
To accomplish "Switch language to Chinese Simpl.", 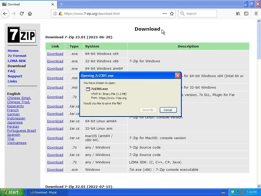I will pyautogui.click(x=19, y=98).
